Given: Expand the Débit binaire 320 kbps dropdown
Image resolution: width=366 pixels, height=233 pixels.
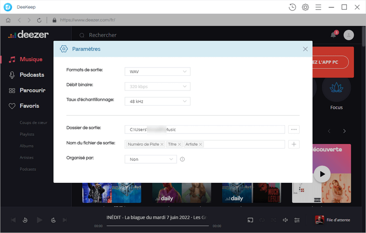Looking at the screenshot, I should [x=157, y=86].
